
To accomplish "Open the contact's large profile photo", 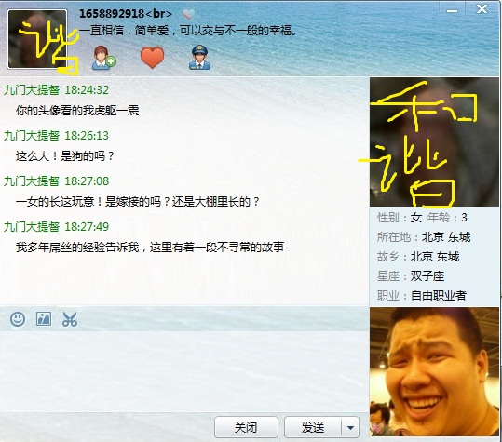I will tap(434, 141).
